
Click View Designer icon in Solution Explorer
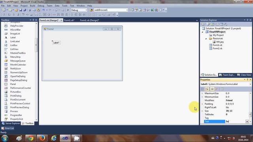point(221,24)
